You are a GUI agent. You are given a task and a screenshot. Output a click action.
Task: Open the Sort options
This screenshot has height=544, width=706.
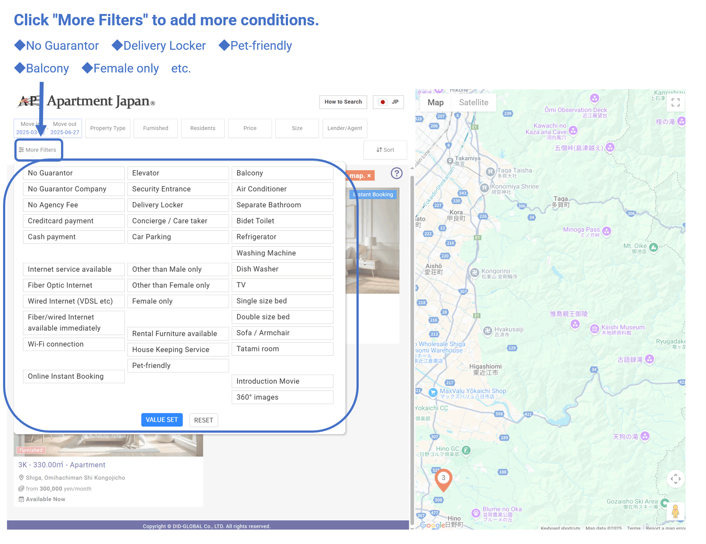coord(385,150)
